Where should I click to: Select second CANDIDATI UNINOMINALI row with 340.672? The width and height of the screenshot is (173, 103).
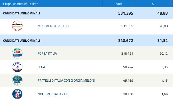click(86, 40)
